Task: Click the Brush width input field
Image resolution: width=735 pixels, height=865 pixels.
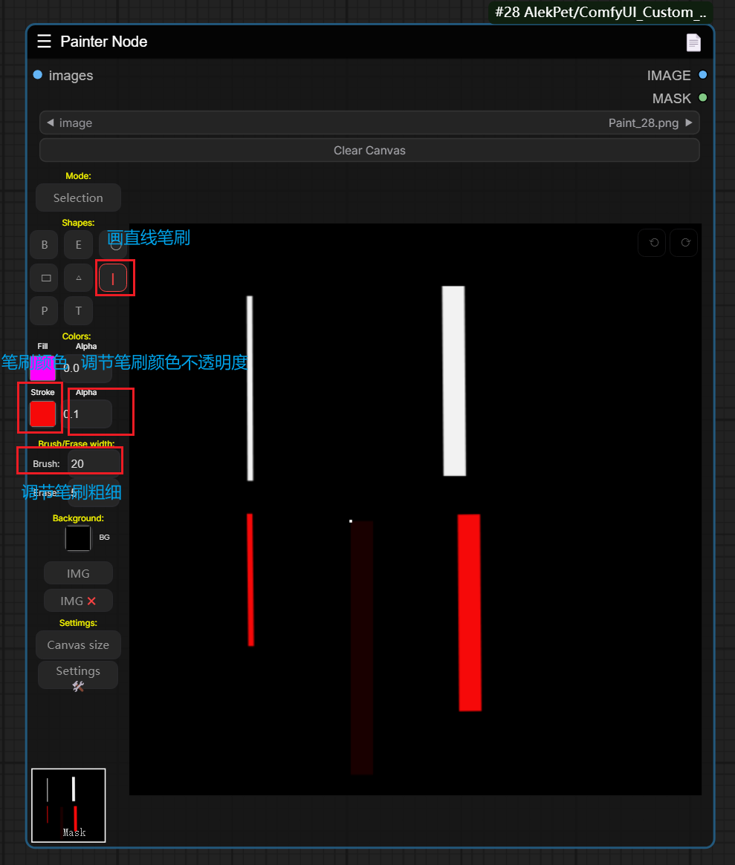Action: pyautogui.click(x=93, y=463)
